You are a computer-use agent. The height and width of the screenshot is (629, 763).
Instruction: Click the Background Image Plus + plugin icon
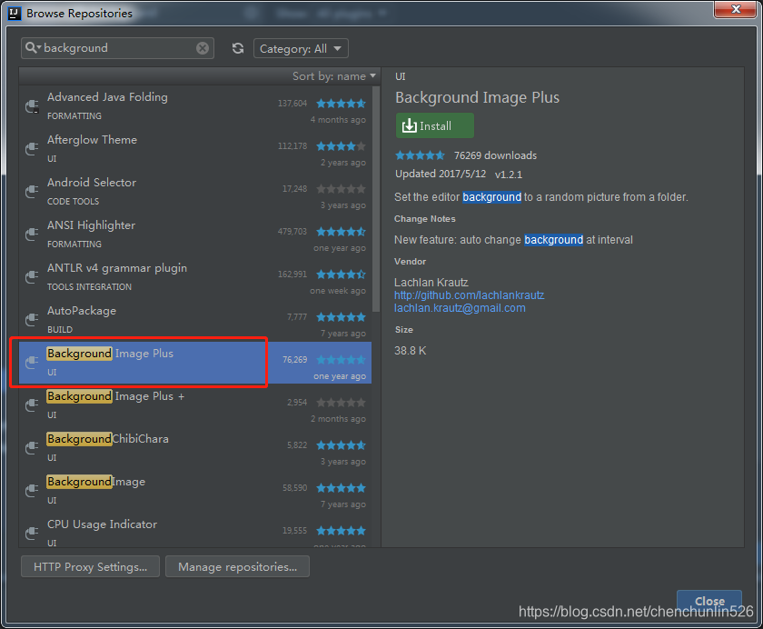click(32, 405)
